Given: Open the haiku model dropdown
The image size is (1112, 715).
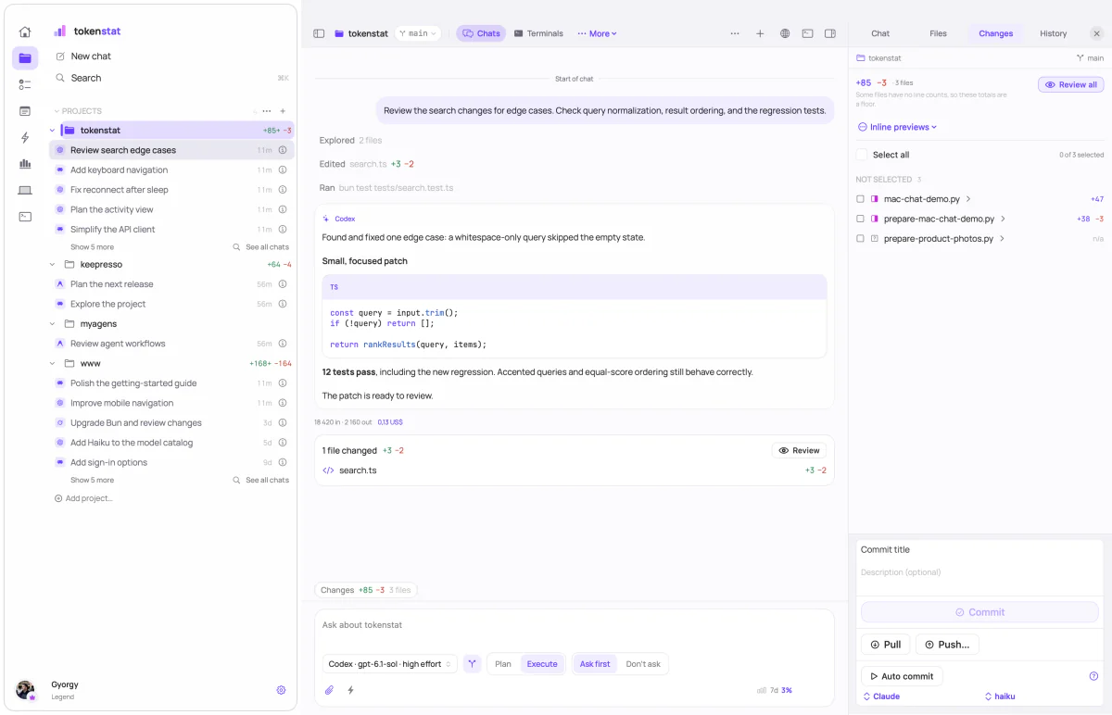Looking at the screenshot, I should click(1000, 696).
